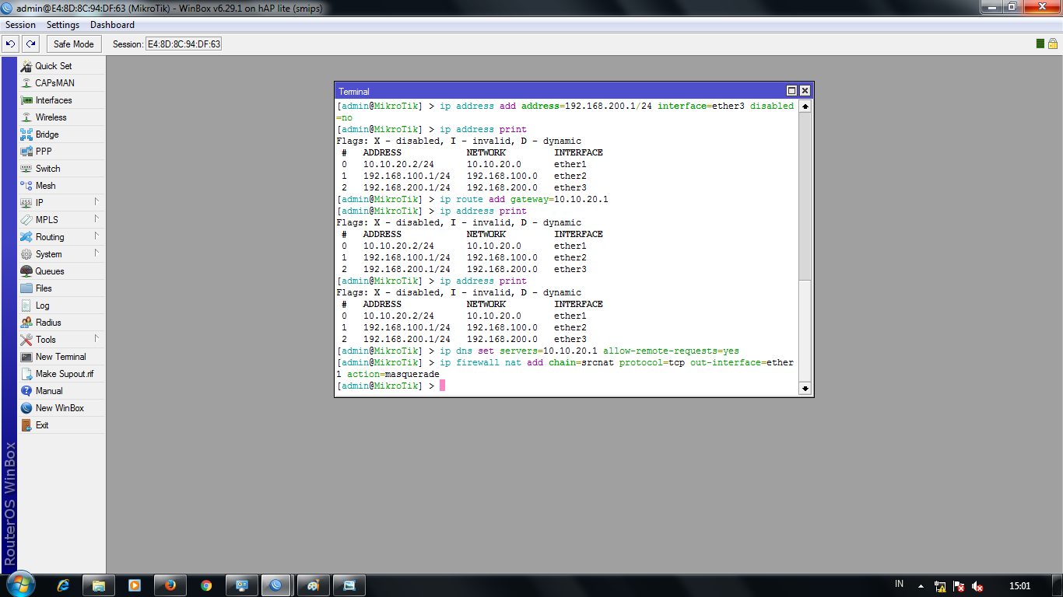Image resolution: width=1063 pixels, height=597 pixels.
Task: Open the CAPsMAN menu icon
Action: point(26,83)
